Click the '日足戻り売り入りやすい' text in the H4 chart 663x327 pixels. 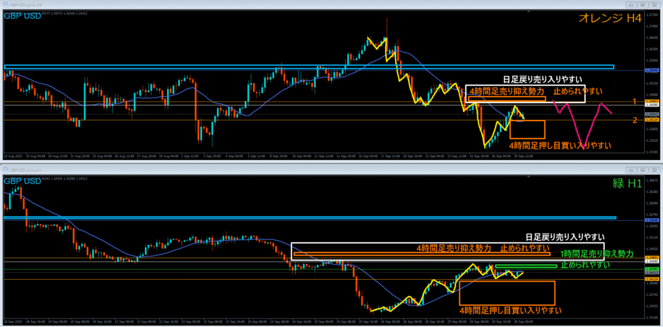pyautogui.click(x=543, y=79)
